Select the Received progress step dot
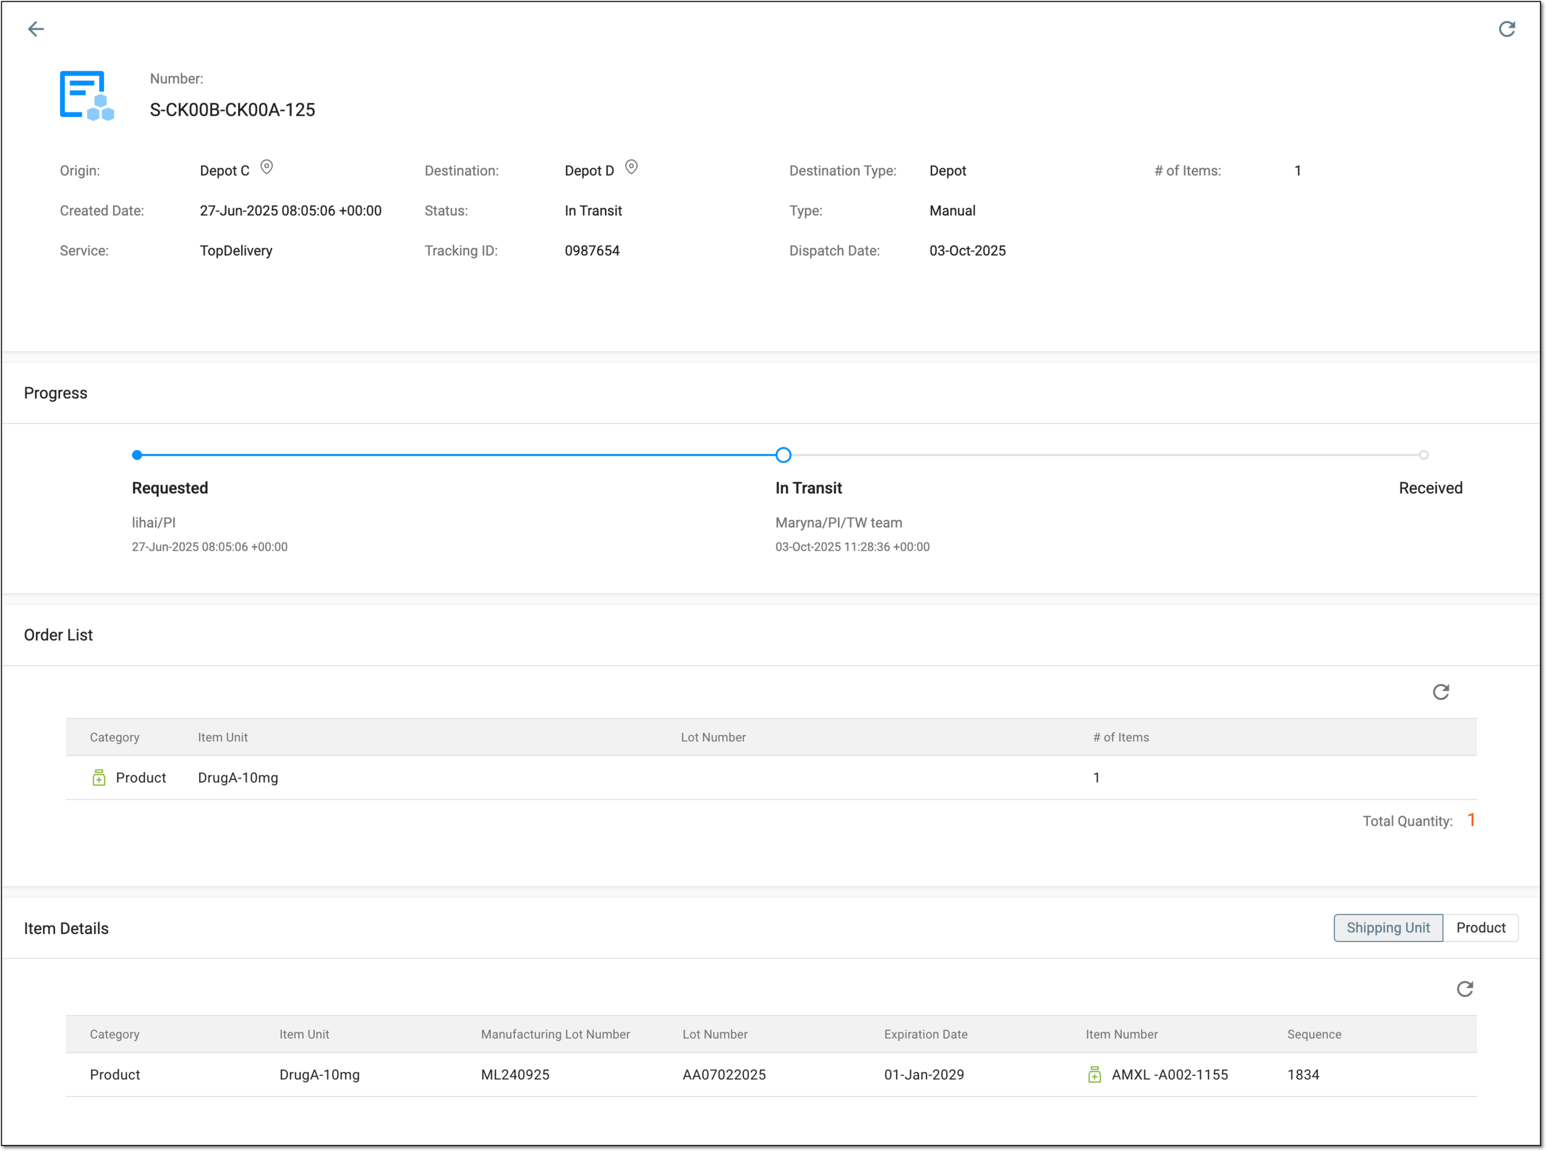 pos(1424,455)
